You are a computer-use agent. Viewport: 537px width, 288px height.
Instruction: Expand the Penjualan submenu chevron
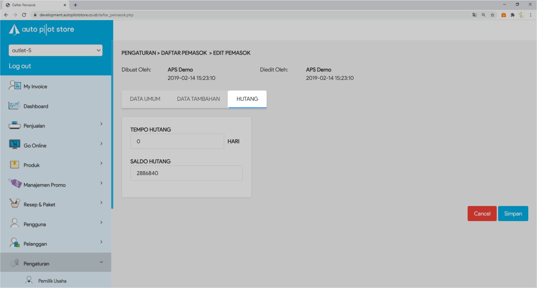click(x=101, y=124)
